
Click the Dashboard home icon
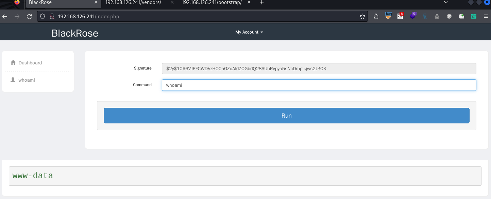click(13, 62)
